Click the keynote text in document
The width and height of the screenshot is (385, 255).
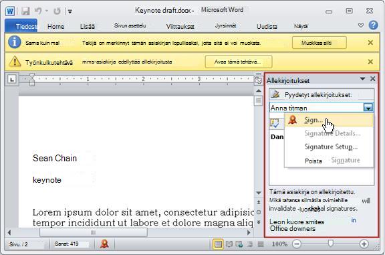[47, 180]
